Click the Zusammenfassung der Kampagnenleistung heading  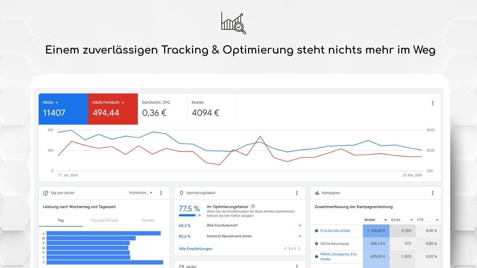pyautogui.click(x=353, y=207)
